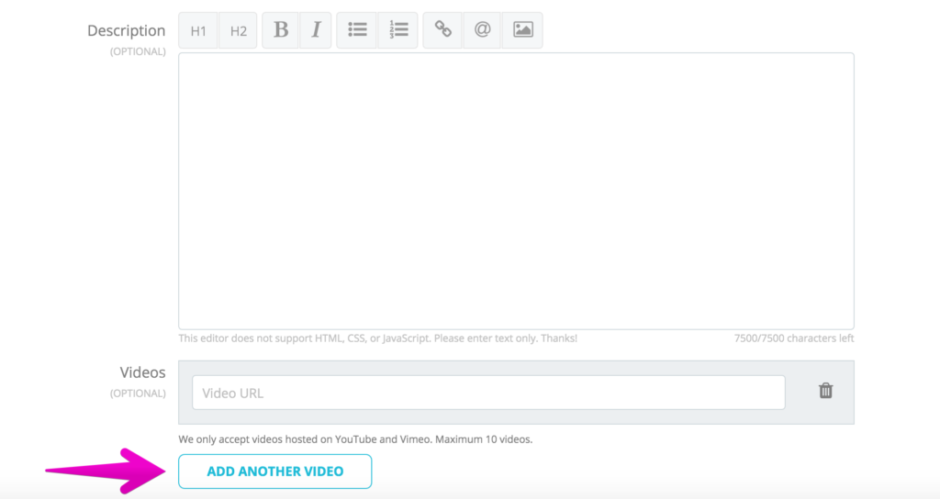
Task: Click Add Another Video button
Action: point(275,471)
